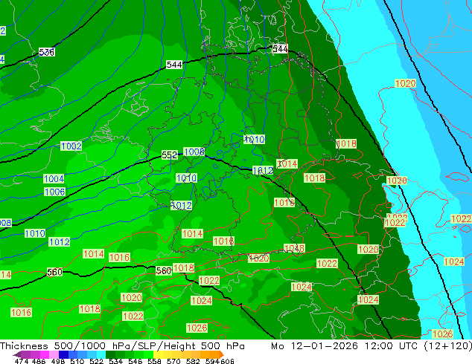Click the time text '12:00 UTC'

(x=390, y=346)
